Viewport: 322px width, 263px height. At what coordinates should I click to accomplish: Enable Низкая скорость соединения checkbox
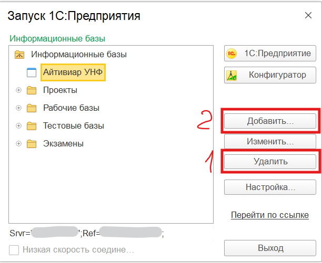[x=15, y=250]
